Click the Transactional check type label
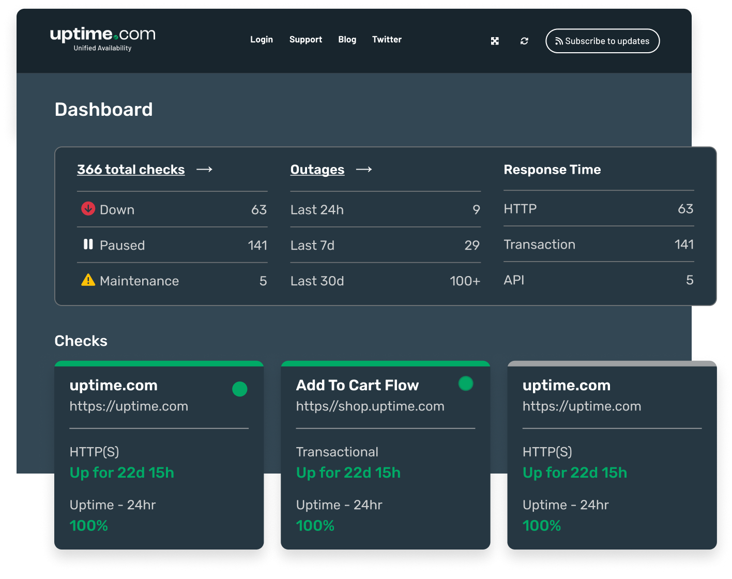Screen dimensions: 732x579 337,452
